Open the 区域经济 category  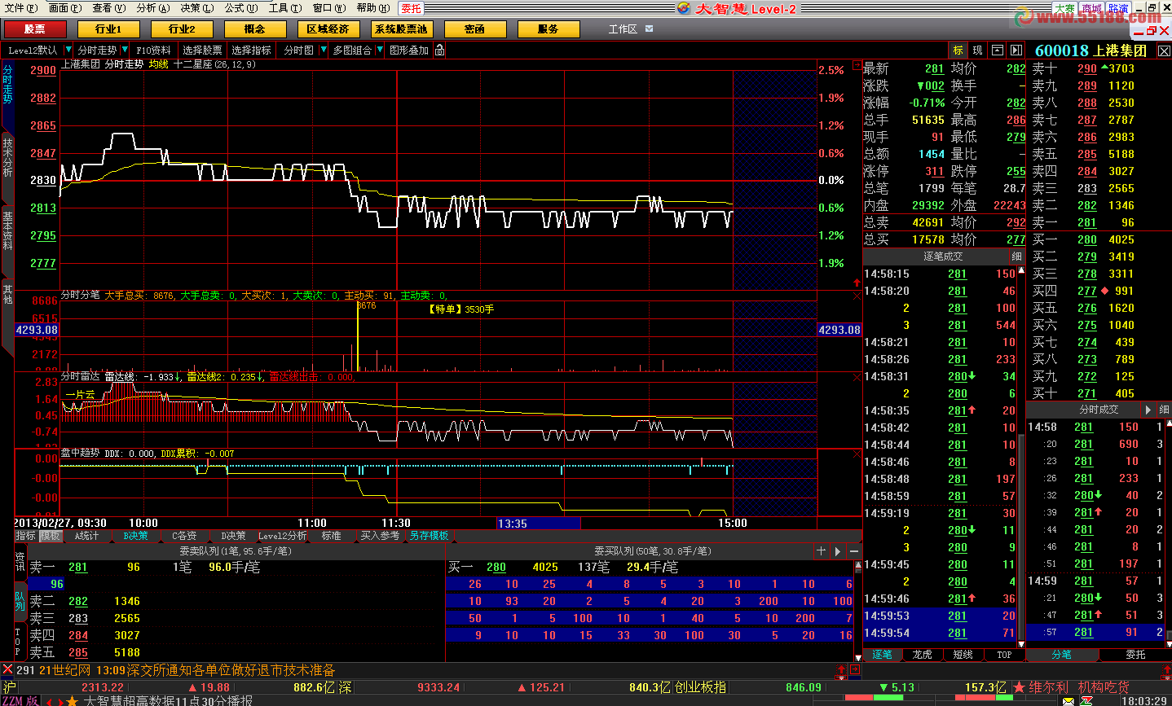coord(328,29)
